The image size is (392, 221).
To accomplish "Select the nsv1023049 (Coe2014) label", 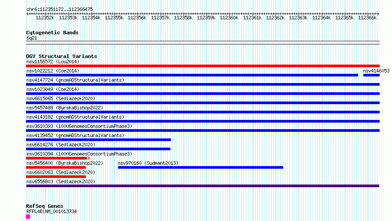I will point(53,89).
